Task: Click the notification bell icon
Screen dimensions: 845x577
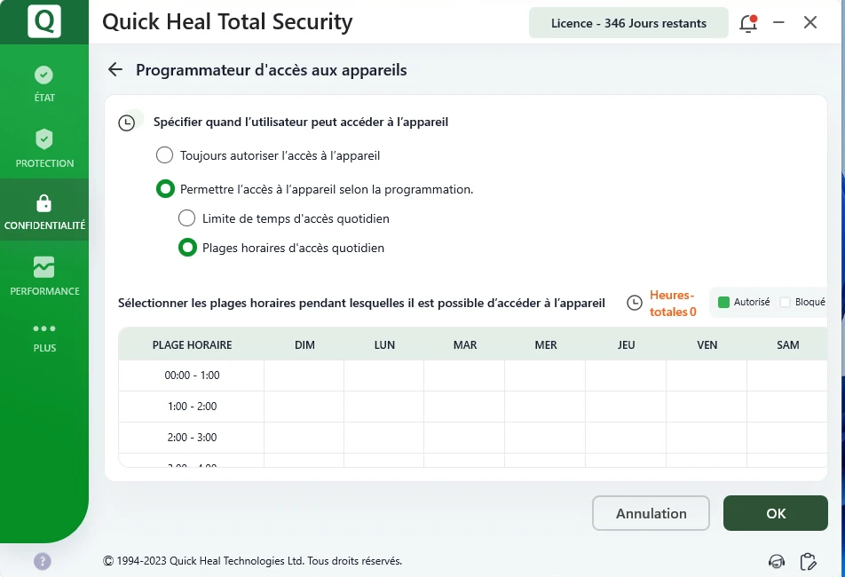Action: [x=748, y=23]
